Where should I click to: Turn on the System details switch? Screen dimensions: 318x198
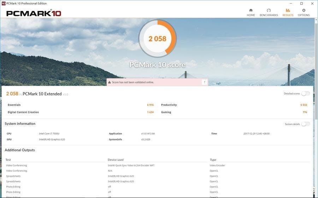[305, 124]
